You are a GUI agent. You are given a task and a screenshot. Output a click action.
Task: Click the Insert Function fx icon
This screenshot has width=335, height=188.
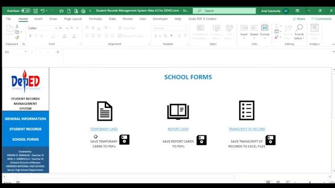(58, 52)
